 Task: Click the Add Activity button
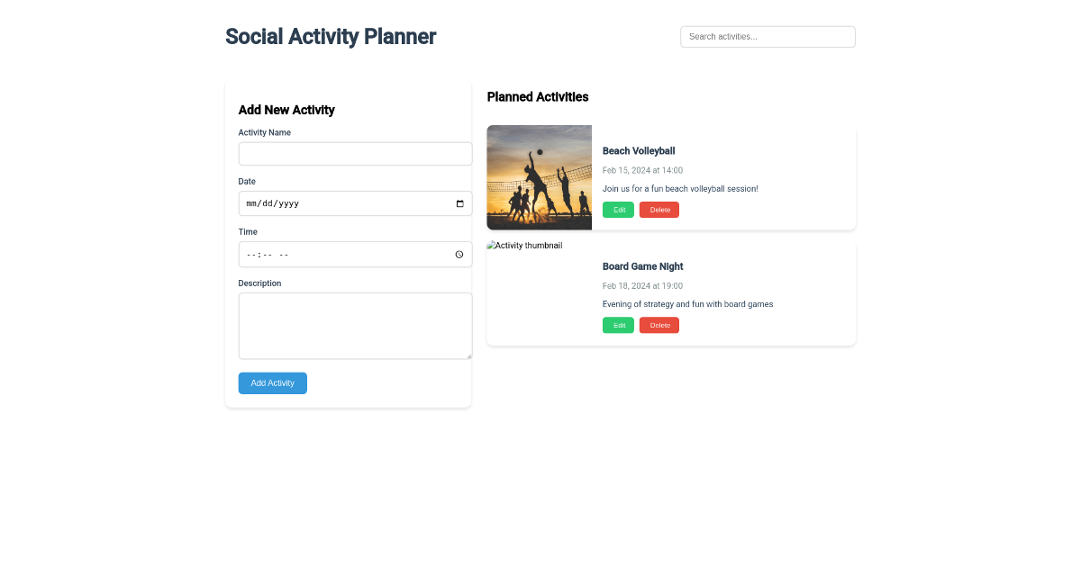pyautogui.click(x=272, y=382)
